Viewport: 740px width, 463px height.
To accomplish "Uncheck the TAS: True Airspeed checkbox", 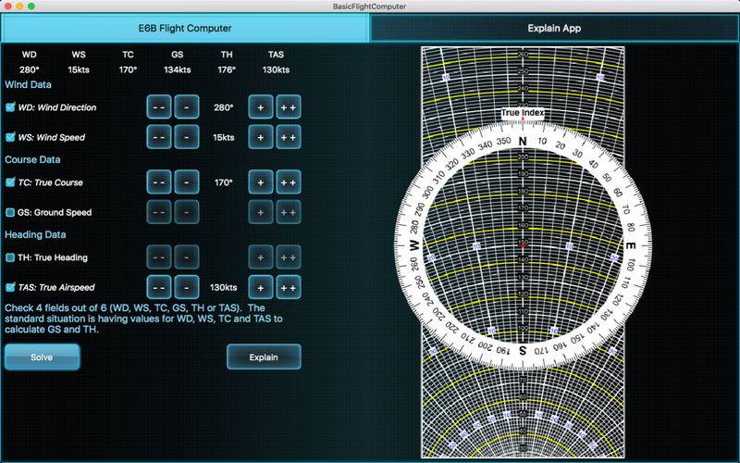I will point(10,287).
